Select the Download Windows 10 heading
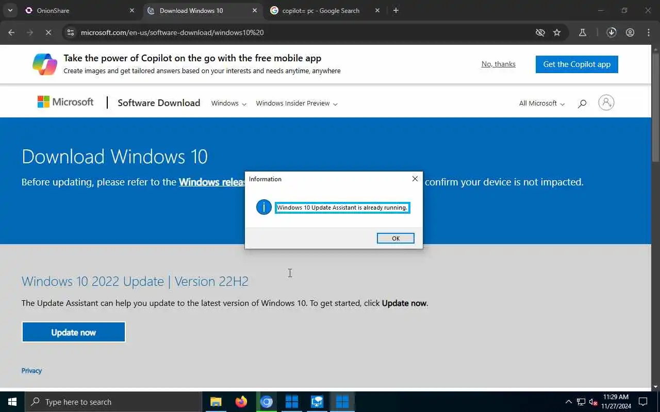 coord(114,157)
